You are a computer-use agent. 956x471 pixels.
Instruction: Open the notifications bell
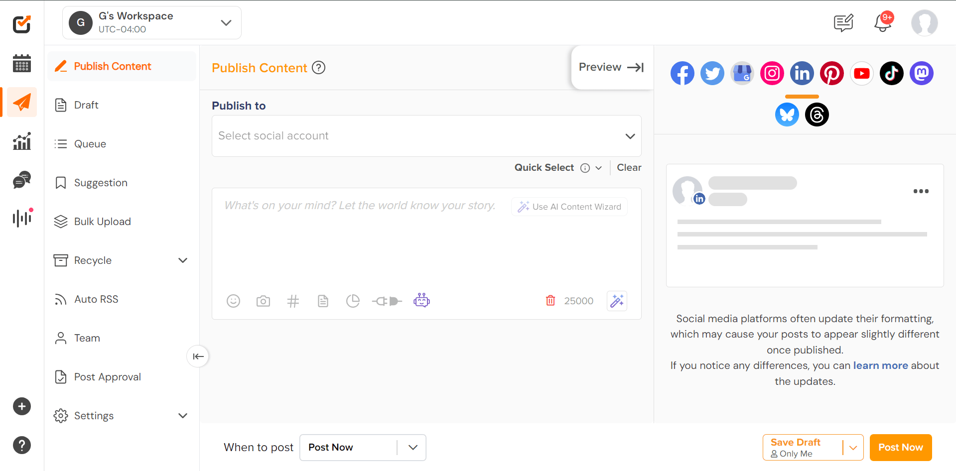[x=883, y=23]
